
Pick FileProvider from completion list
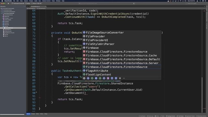click(x=122, y=36)
